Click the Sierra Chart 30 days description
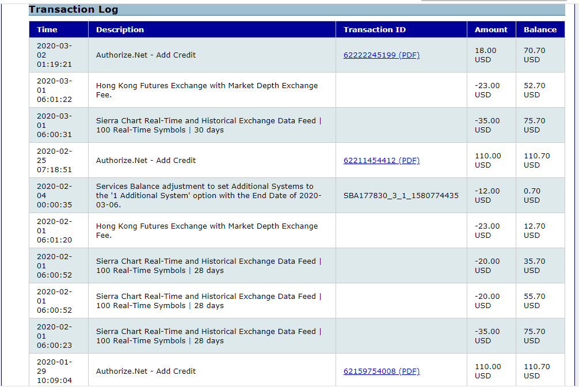 click(x=208, y=126)
